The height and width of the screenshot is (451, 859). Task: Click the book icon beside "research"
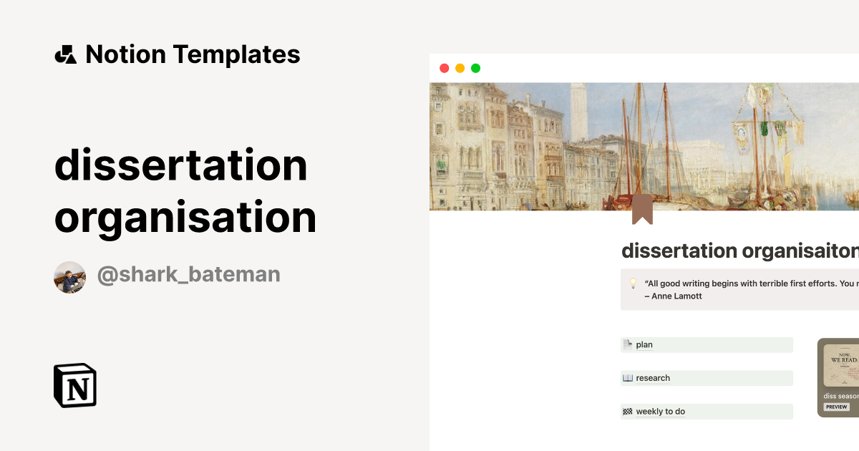pos(628,378)
